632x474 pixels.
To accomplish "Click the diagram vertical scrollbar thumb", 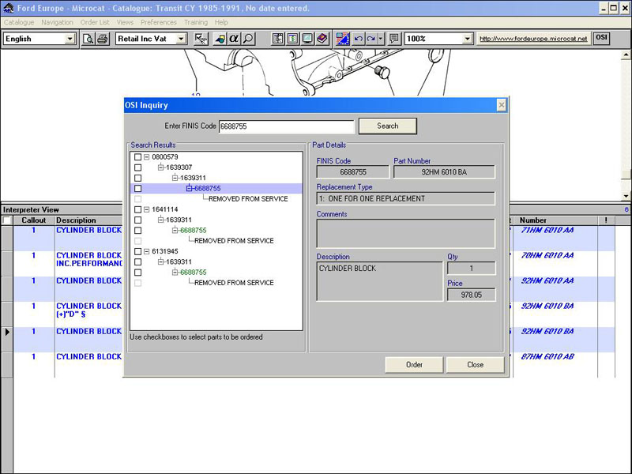I will click(x=626, y=174).
